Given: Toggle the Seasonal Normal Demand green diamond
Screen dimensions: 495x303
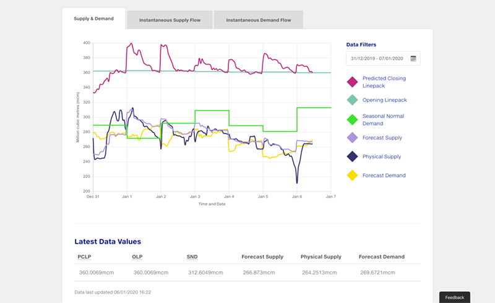Looking at the screenshot, I should click(x=352, y=119).
